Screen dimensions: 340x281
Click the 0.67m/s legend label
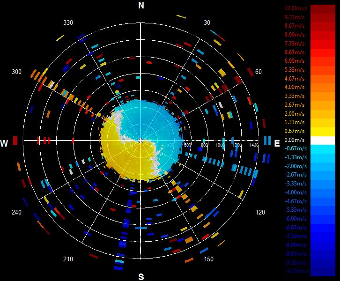pos(295,131)
